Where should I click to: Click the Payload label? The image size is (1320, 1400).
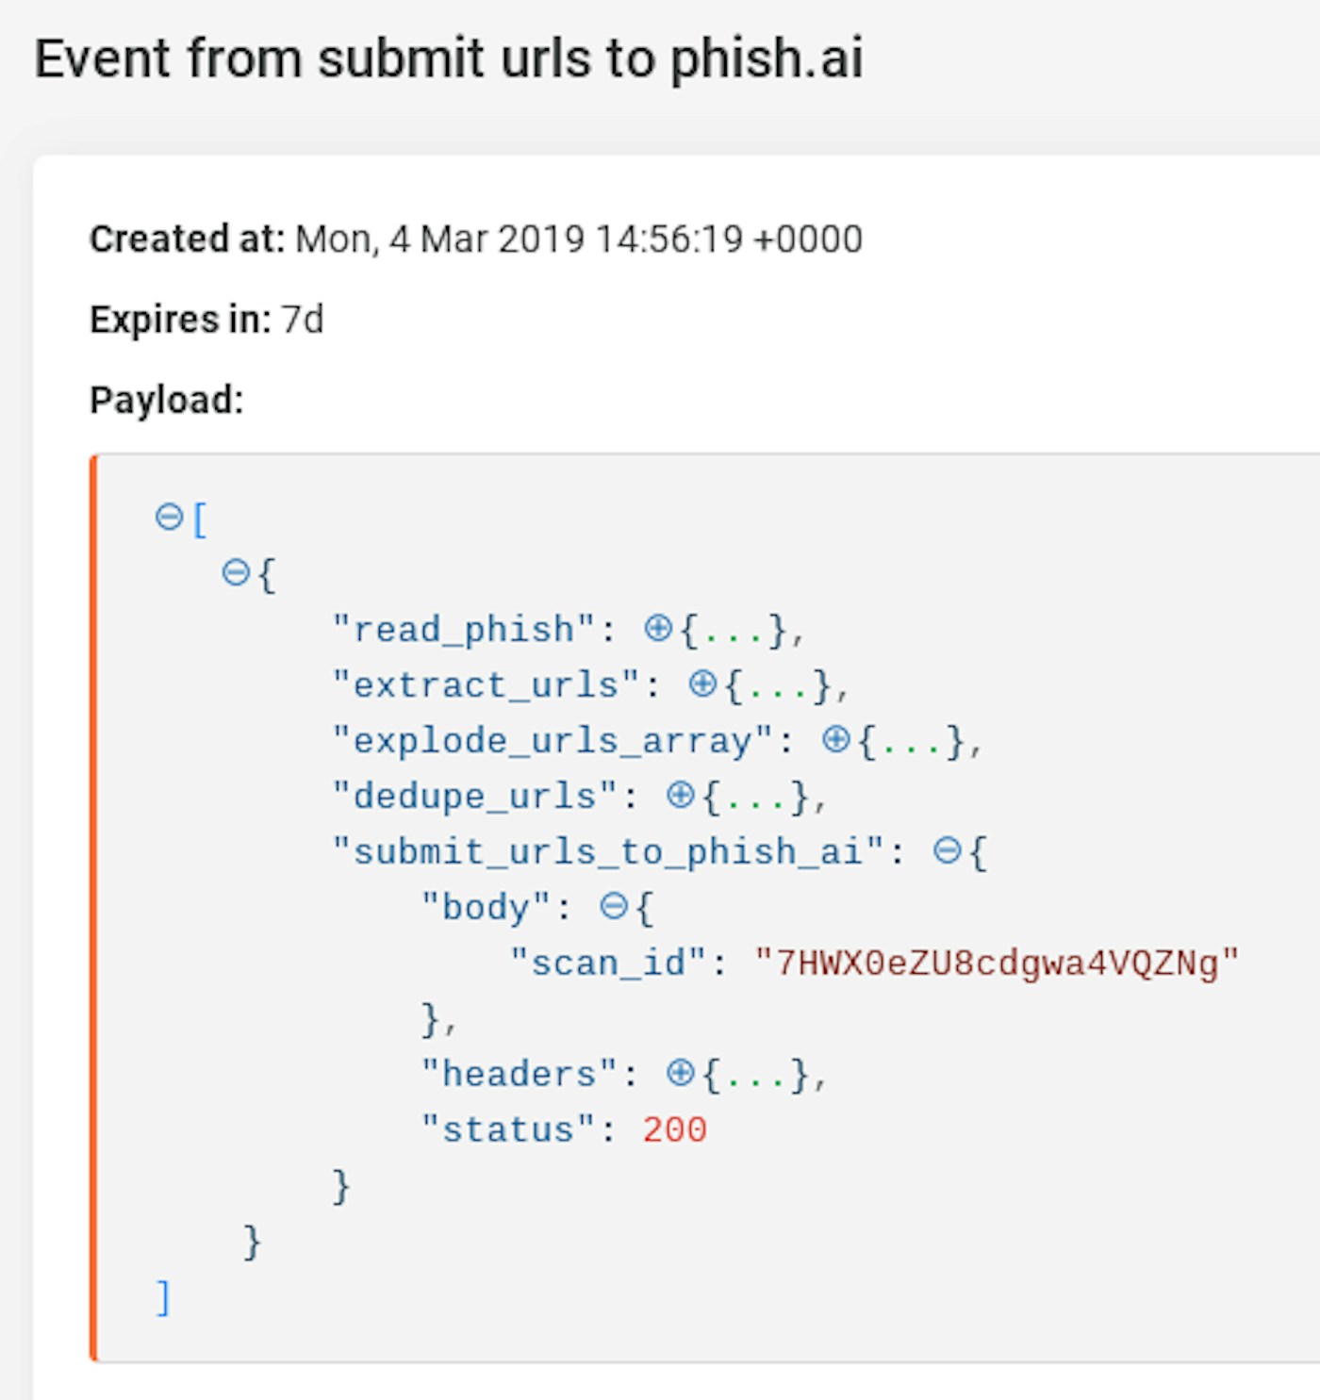[x=167, y=400]
